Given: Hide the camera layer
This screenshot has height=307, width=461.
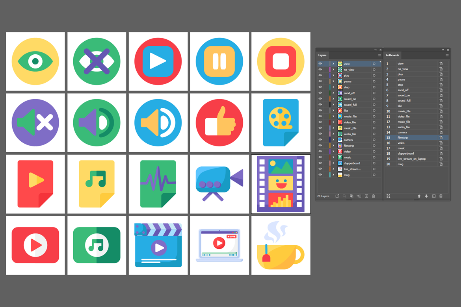Looking at the screenshot, I should (x=320, y=139).
